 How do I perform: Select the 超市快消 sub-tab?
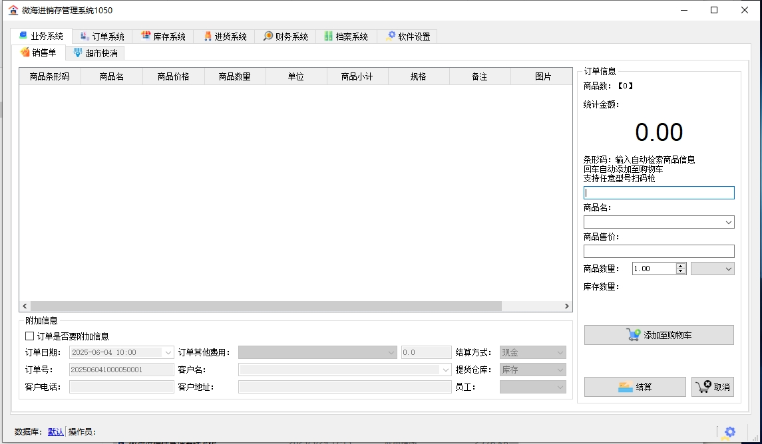pyautogui.click(x=95, y=53)
